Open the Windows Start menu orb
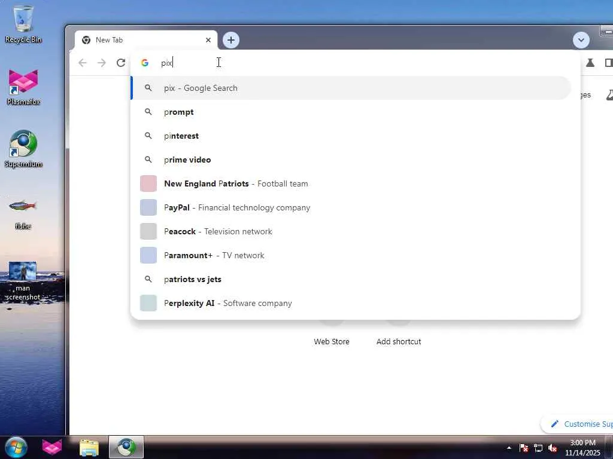Image resolution: width=613 pixels, height=459 pixels. pyautogui.click(x=16, y=447)
